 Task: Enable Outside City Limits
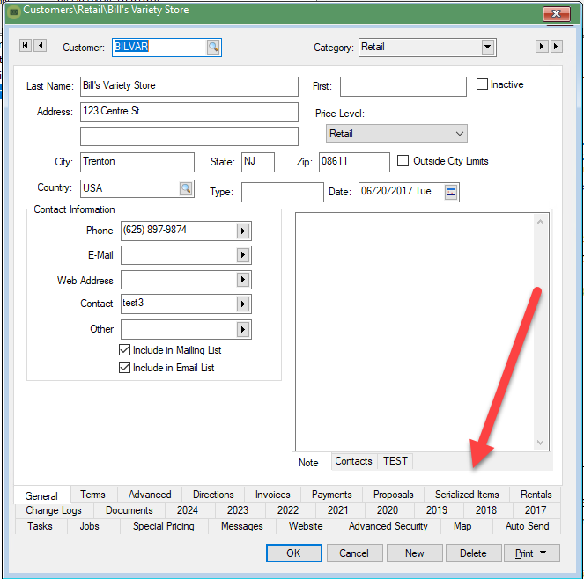tap(403, 161)
